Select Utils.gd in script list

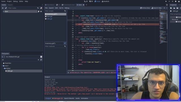(x=55, y=19)
